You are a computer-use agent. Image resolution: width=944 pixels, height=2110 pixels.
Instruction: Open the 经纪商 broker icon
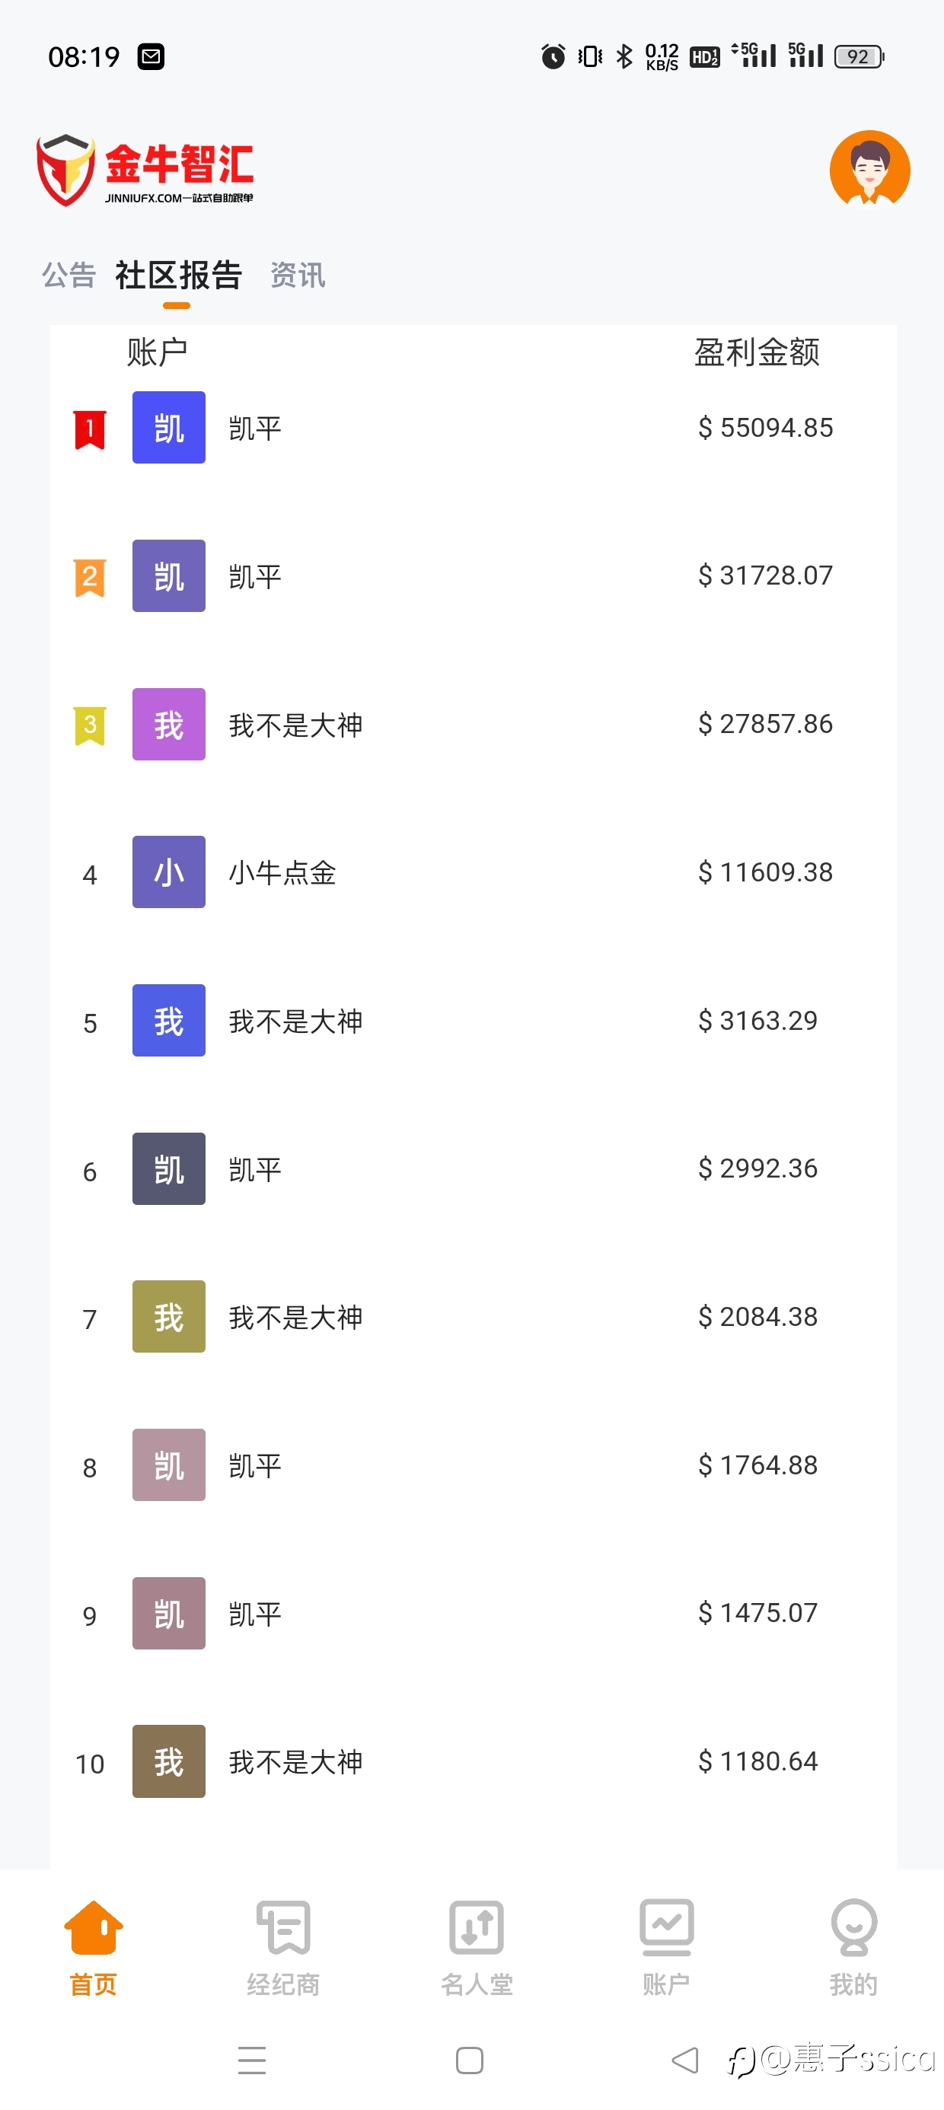click(283, 1927)
